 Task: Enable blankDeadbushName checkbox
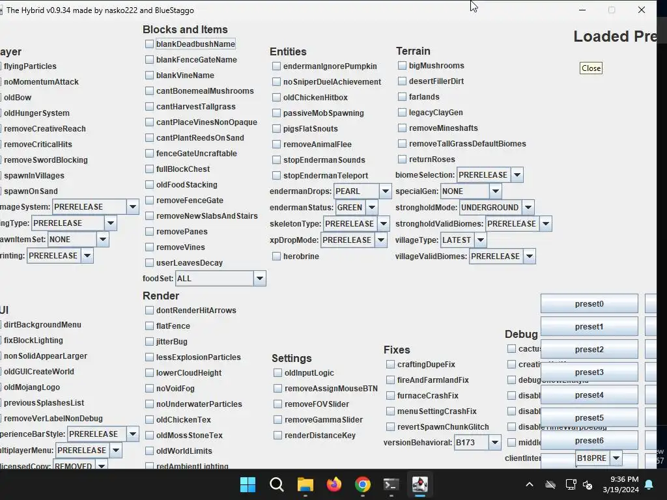[149, 44]
